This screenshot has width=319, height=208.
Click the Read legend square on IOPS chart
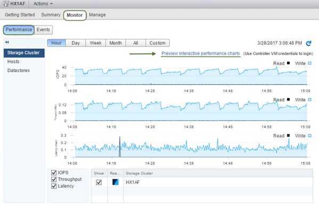point(288,63)
